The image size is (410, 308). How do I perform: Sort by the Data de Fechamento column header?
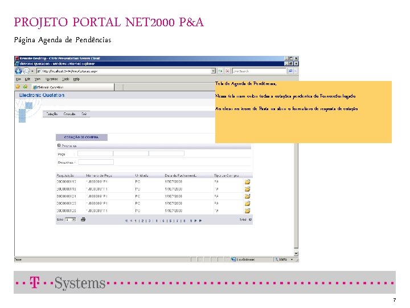181,176
